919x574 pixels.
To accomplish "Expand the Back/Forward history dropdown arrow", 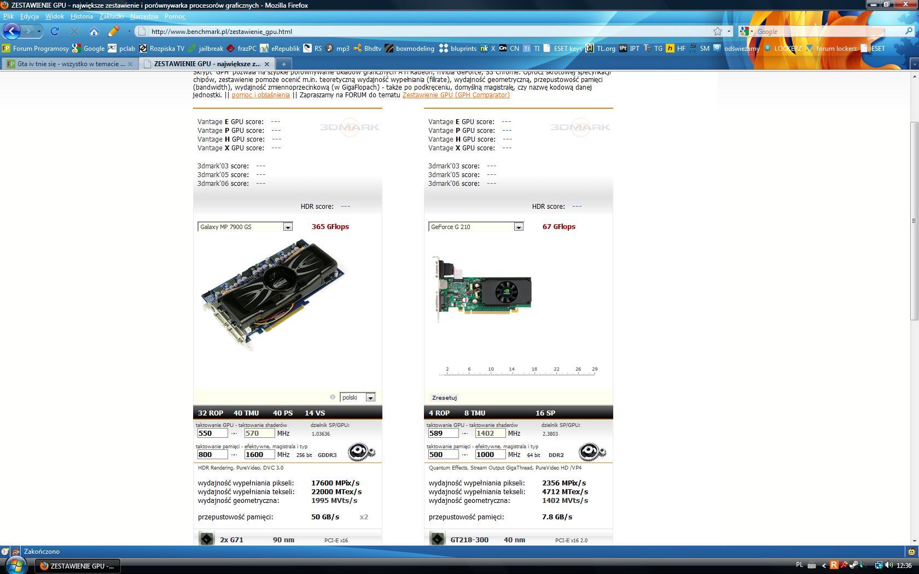I will coord(39,31).
